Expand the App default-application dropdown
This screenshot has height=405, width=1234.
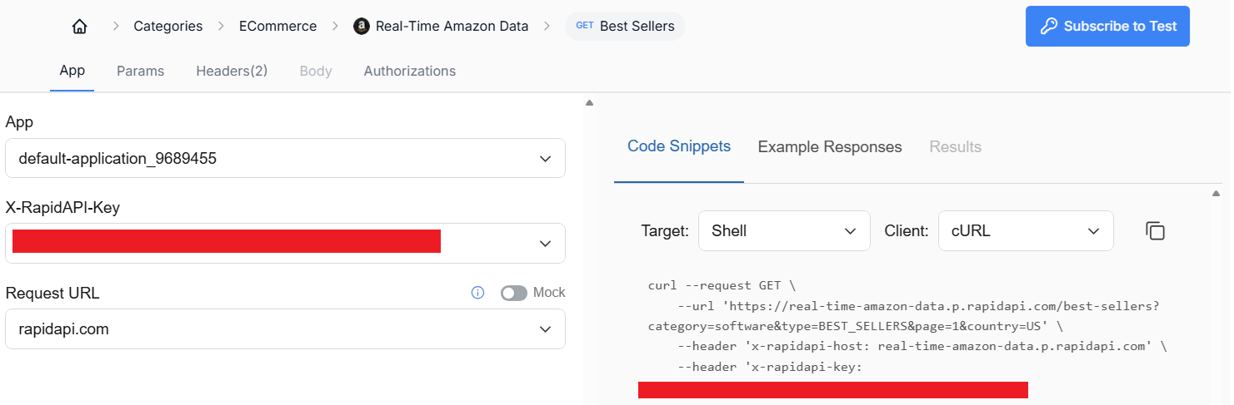(x=285, y=158)
